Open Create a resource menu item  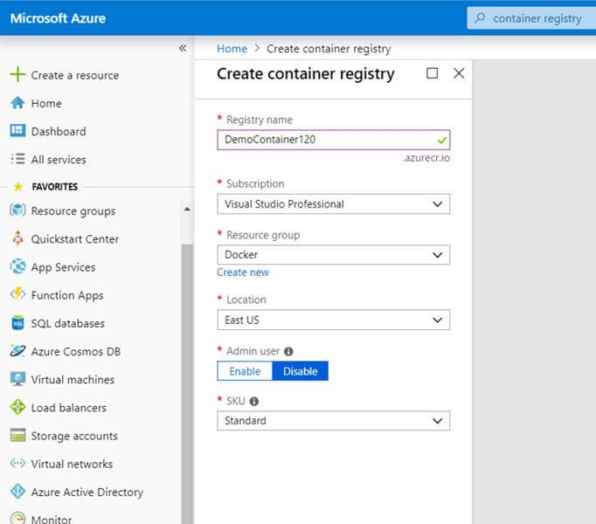tap(75, 75)
